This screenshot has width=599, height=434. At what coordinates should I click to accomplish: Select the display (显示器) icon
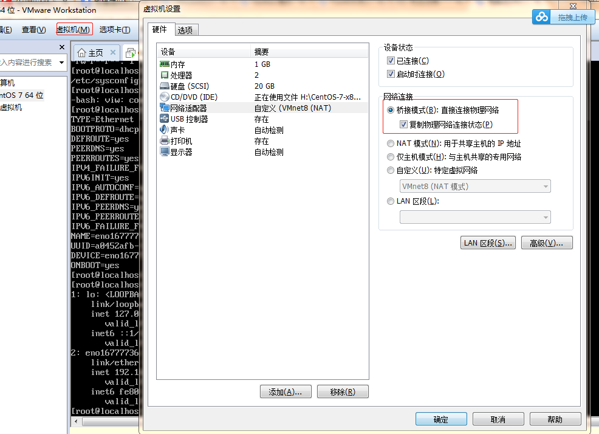pyautogui.click(x=164, y=152)
